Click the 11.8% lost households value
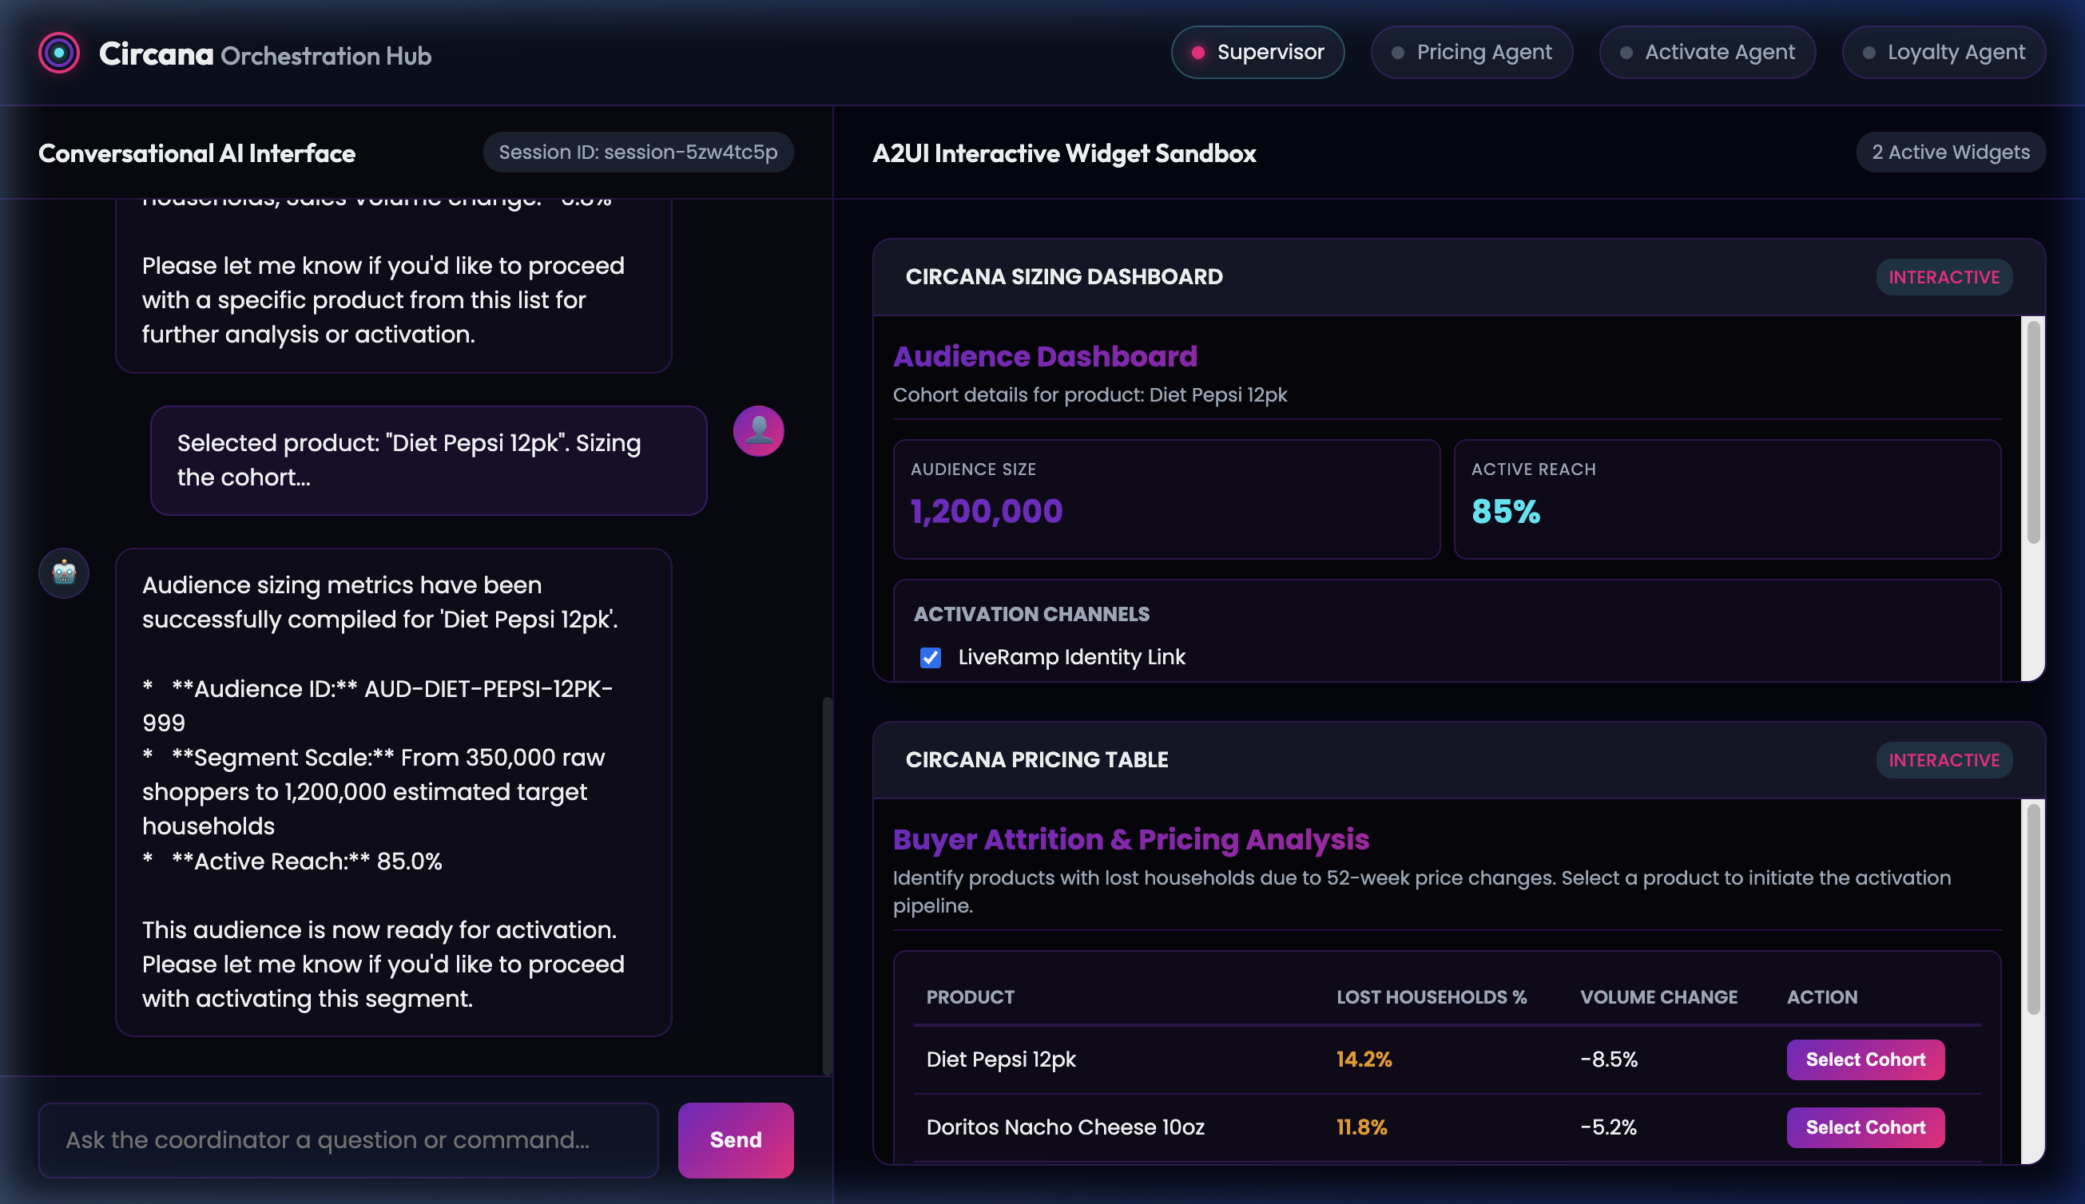This screenshot has width=2085, height=1204. click(x=1362, y=1127)
